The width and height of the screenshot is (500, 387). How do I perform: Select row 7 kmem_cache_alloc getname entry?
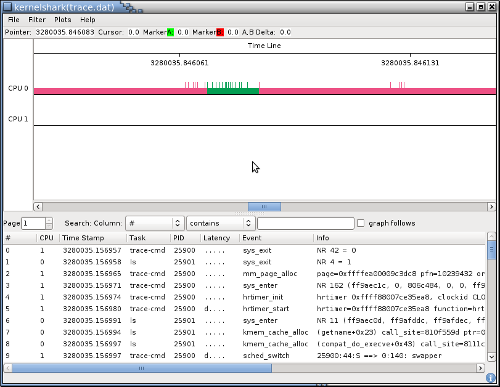coord(245,332)
